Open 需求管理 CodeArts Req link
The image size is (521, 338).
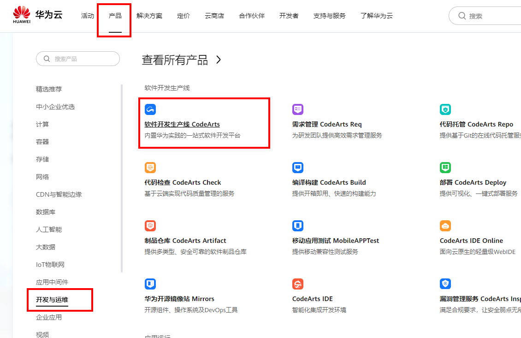[326, 124]
